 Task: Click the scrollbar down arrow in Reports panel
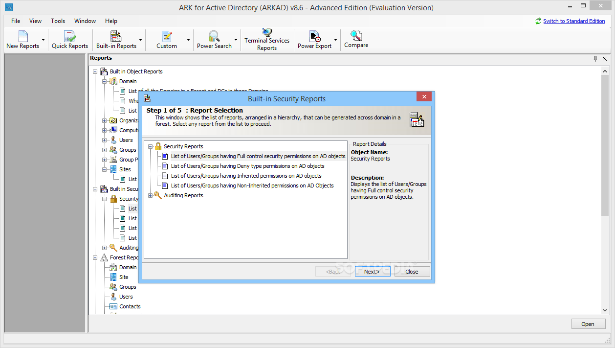pyautogui.click(x=605, y=310)
